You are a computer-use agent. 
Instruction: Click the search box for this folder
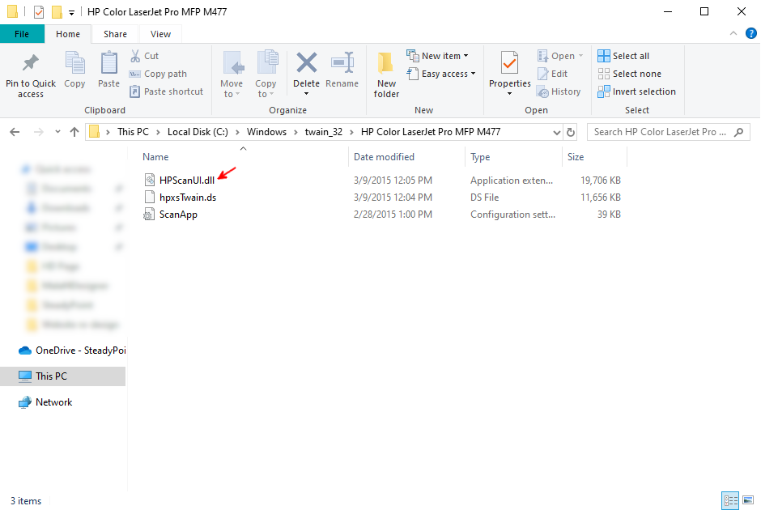click(x=668, y=132)
